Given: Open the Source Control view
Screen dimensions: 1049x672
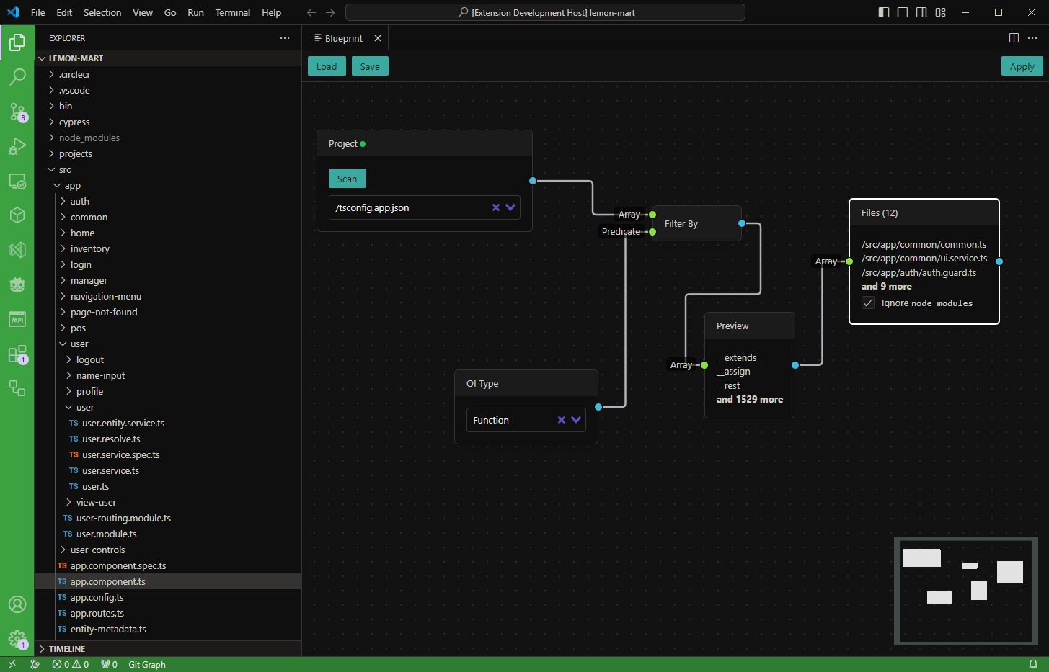Looking at the screenshot, I should click(17, 112).
